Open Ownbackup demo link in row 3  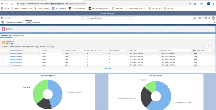pos(16,59)
